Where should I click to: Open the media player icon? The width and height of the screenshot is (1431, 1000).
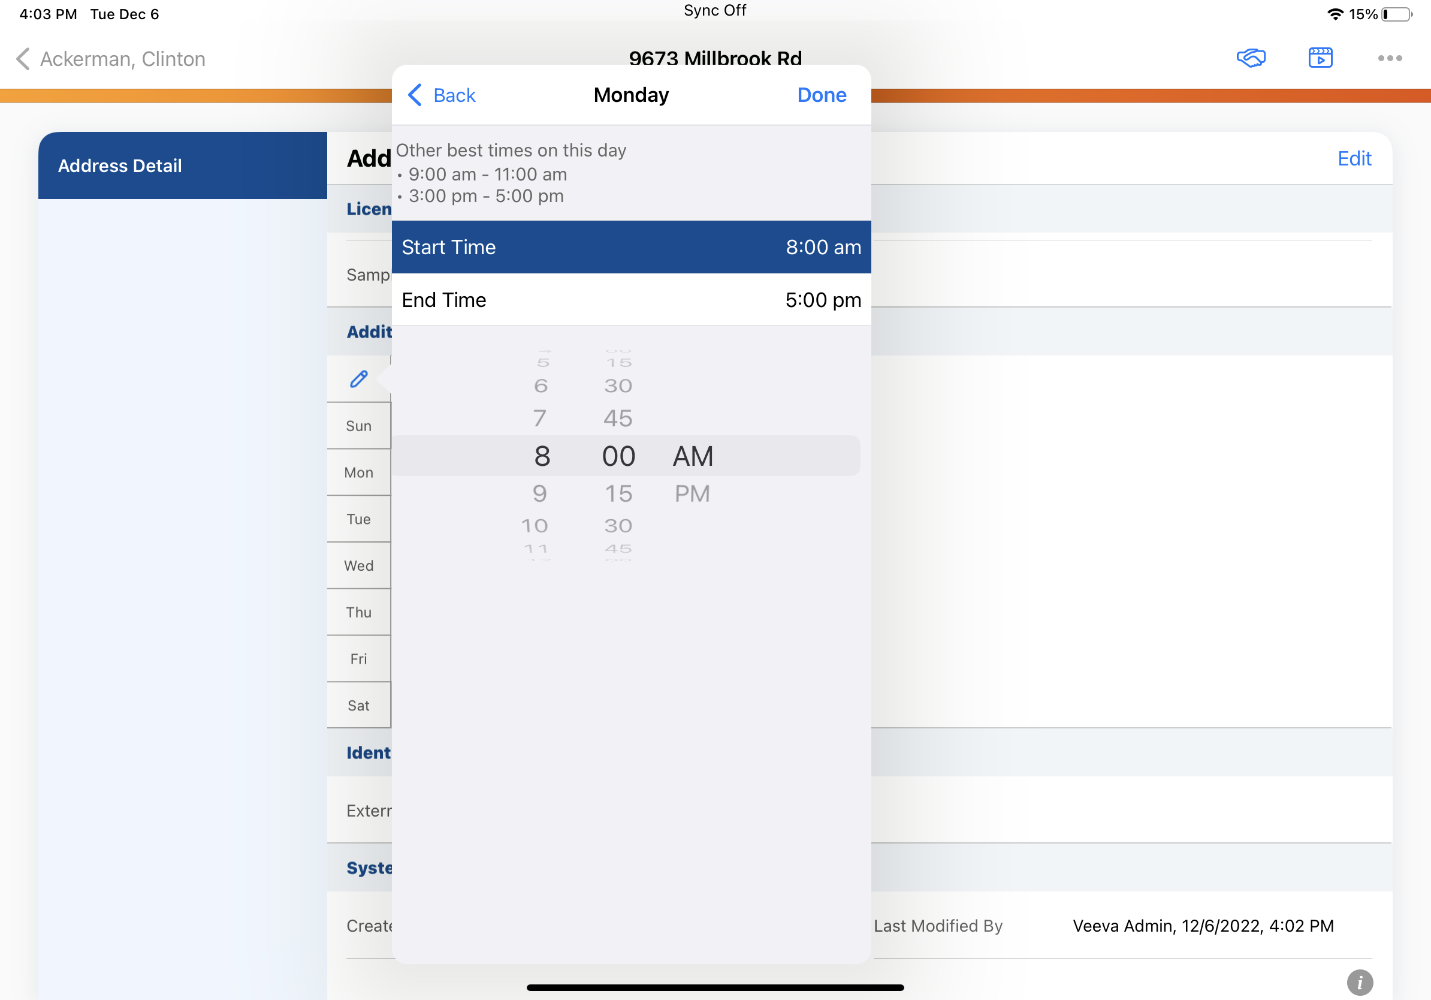click(1320, 58)
